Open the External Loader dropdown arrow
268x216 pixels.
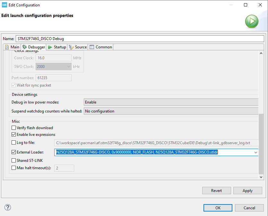(256, 152)
